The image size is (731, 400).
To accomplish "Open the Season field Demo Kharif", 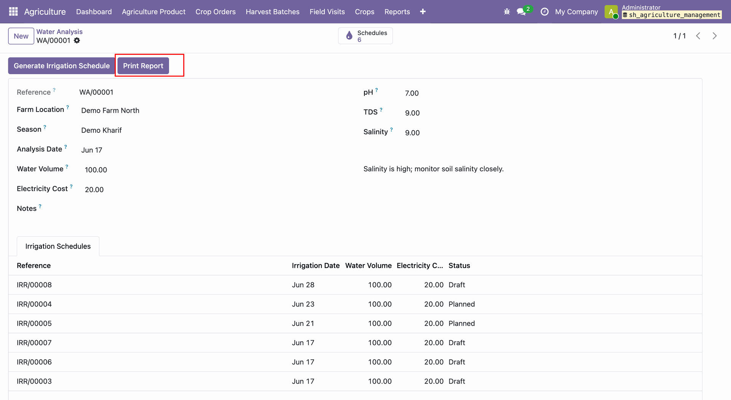I will coord(101,130).
